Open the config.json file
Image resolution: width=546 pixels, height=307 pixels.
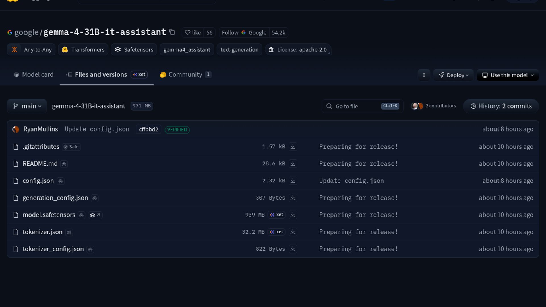[38, 181]
